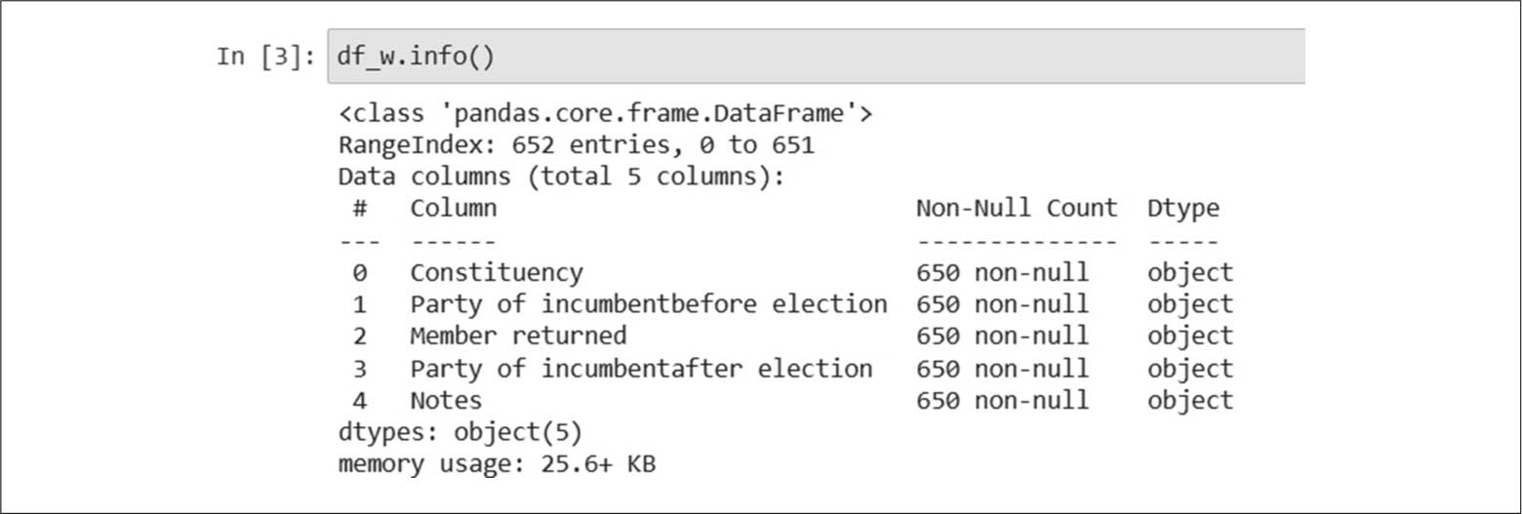
Task: Click the 'Column' header in the output
Action: tap(453, 208)
